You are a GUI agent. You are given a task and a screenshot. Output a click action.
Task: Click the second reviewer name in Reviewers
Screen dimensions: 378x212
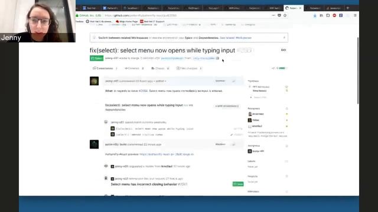click(256, 120)
